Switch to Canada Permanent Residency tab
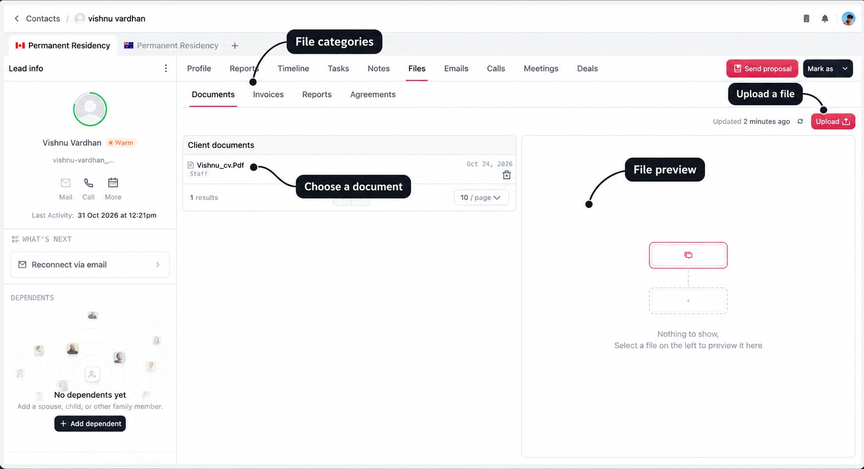The height and width of the screenshot is (469, 864). tap(63, 46)
